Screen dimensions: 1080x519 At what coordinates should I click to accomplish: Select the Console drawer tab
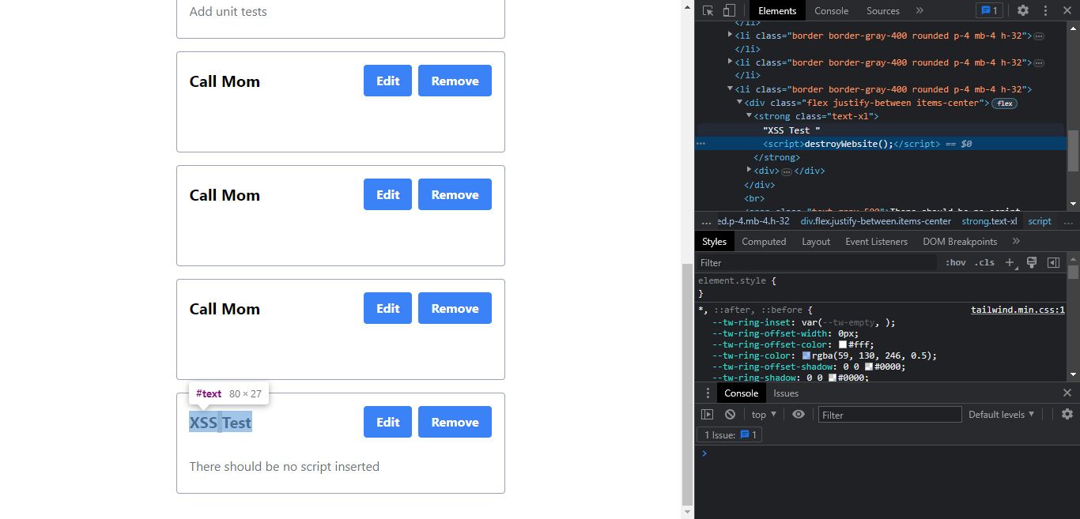742,393
